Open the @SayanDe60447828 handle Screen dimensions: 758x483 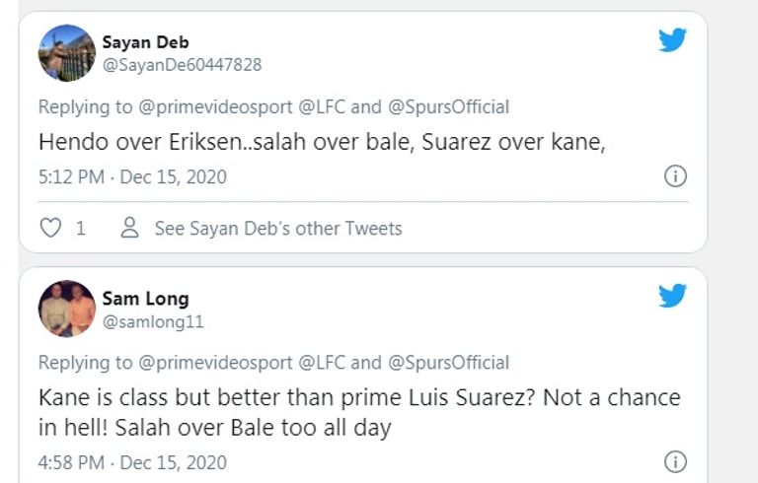pyautogui.click(x=182, y=65)
